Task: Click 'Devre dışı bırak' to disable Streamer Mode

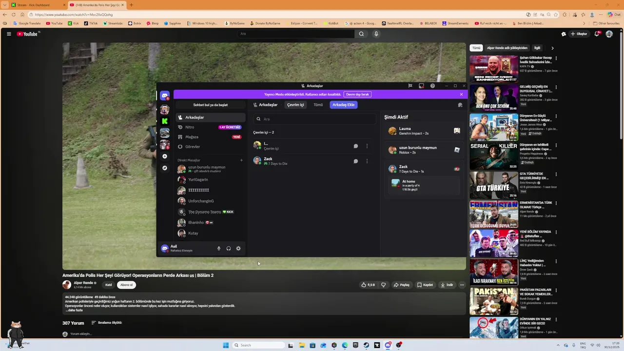Action: (357, 95)
